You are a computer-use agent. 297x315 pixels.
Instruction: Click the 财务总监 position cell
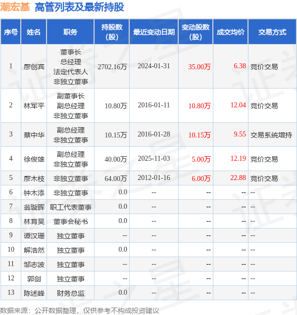(71, 293)
